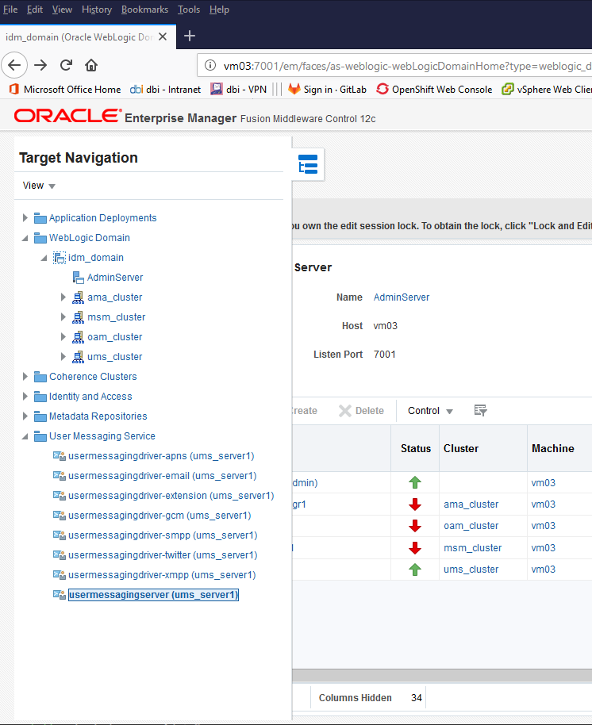Expand the ums_cluster tree node
The image size is (592, 725).
point(63,357)
